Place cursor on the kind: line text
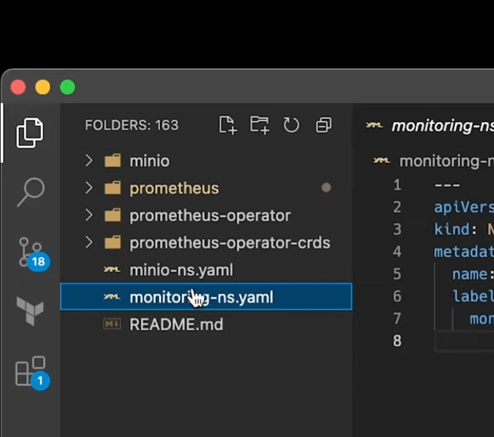This screenshot has height=437, width=494. [456, 229]
